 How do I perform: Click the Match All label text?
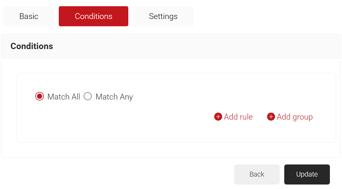(64, 97)
